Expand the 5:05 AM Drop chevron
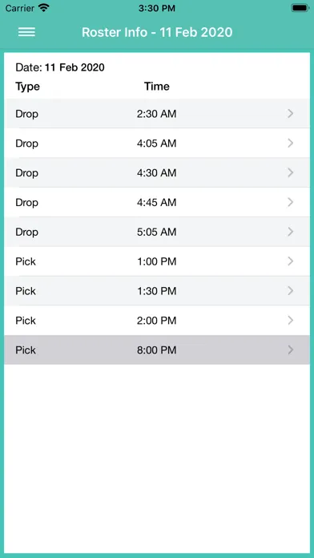Image resolution: width=314 pixels, height=558 pixels. point(291,232)
